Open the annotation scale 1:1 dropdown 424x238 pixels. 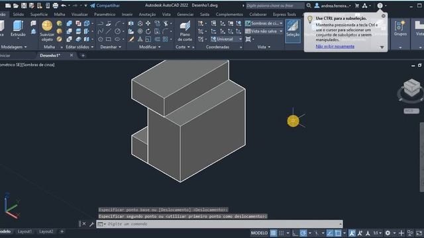pyautogui.click(x=378, y=233)
